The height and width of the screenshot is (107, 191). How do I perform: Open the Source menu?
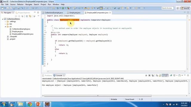(x=13, y=4)
